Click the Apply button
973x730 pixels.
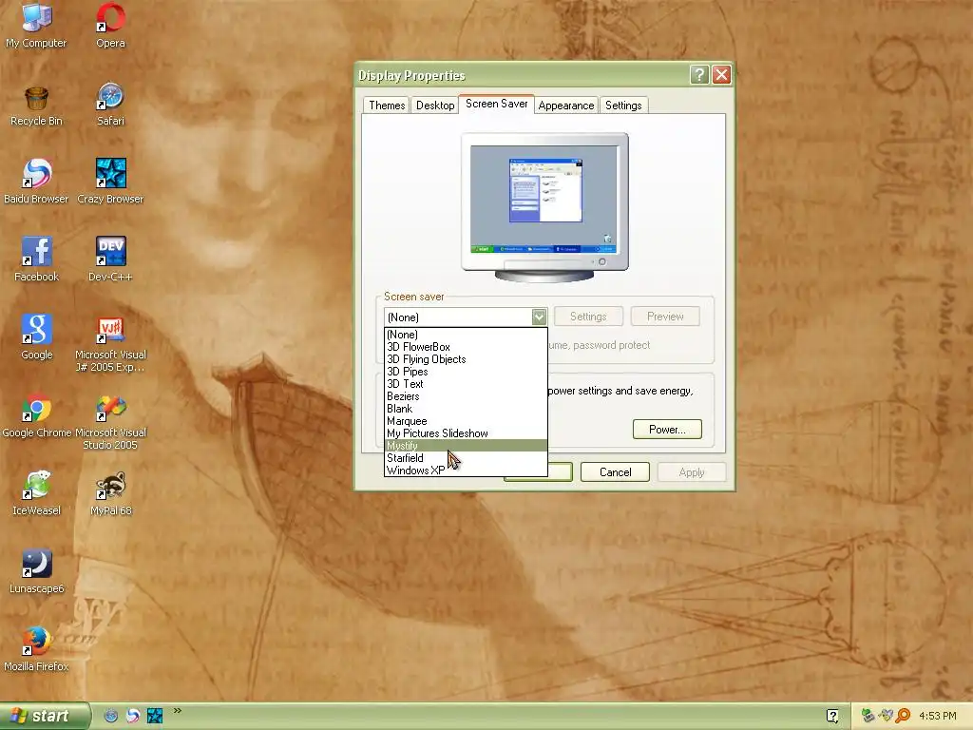click(692, 472)
